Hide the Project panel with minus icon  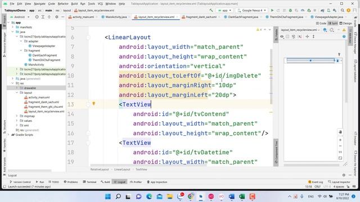click(x=62, y=17)
